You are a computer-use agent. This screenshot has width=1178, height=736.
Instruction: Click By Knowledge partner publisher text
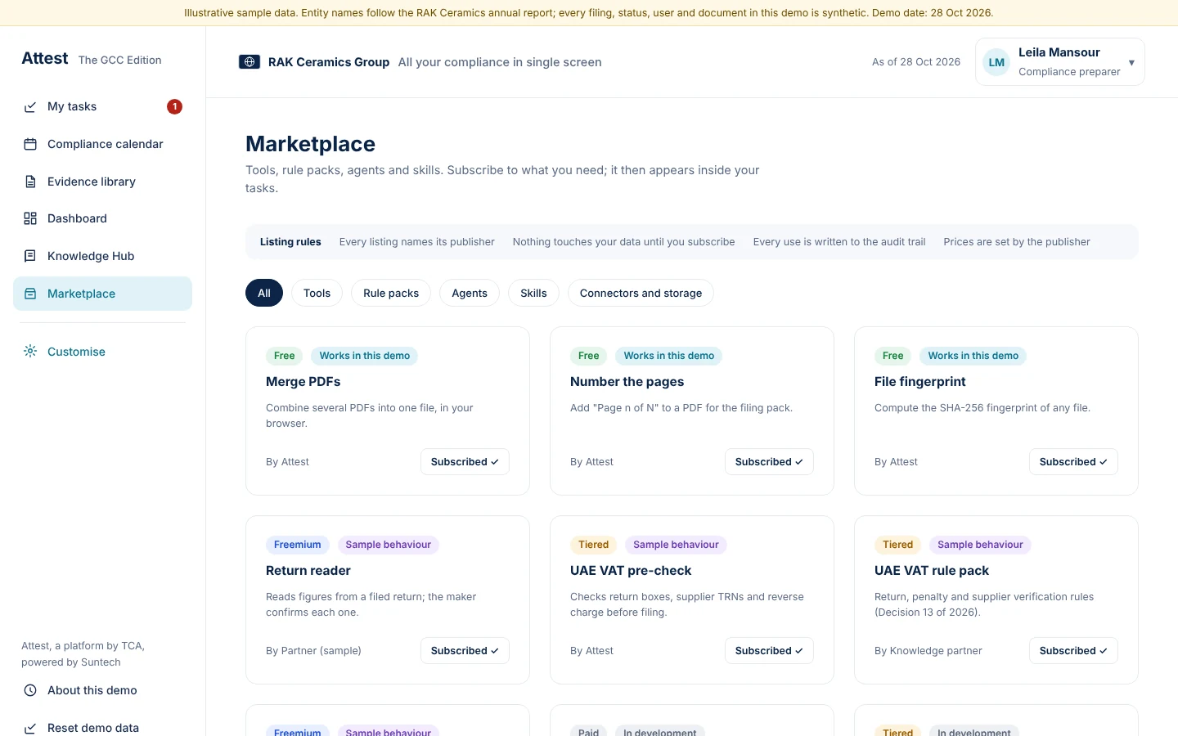[x=928, y=651]
